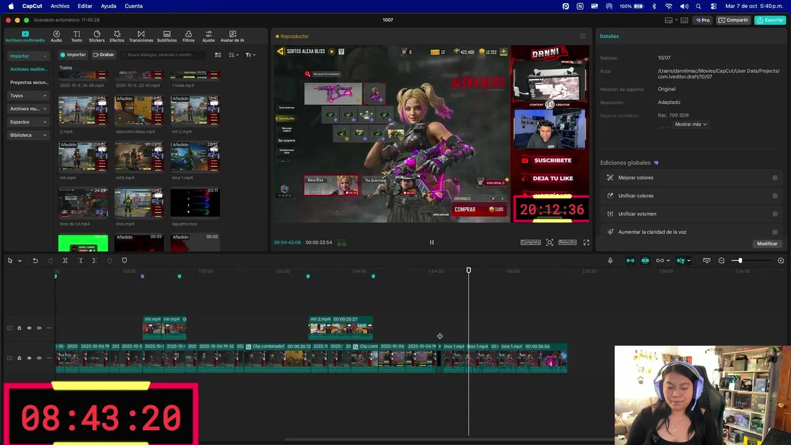Lock the main video track

tap(19, 358)
